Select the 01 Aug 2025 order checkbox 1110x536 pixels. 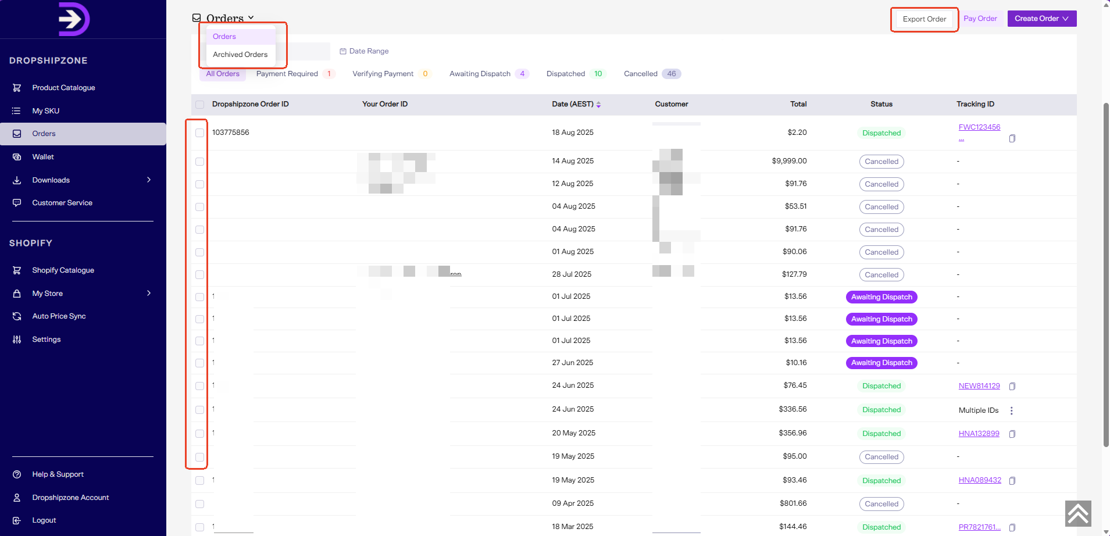point(200,252)
